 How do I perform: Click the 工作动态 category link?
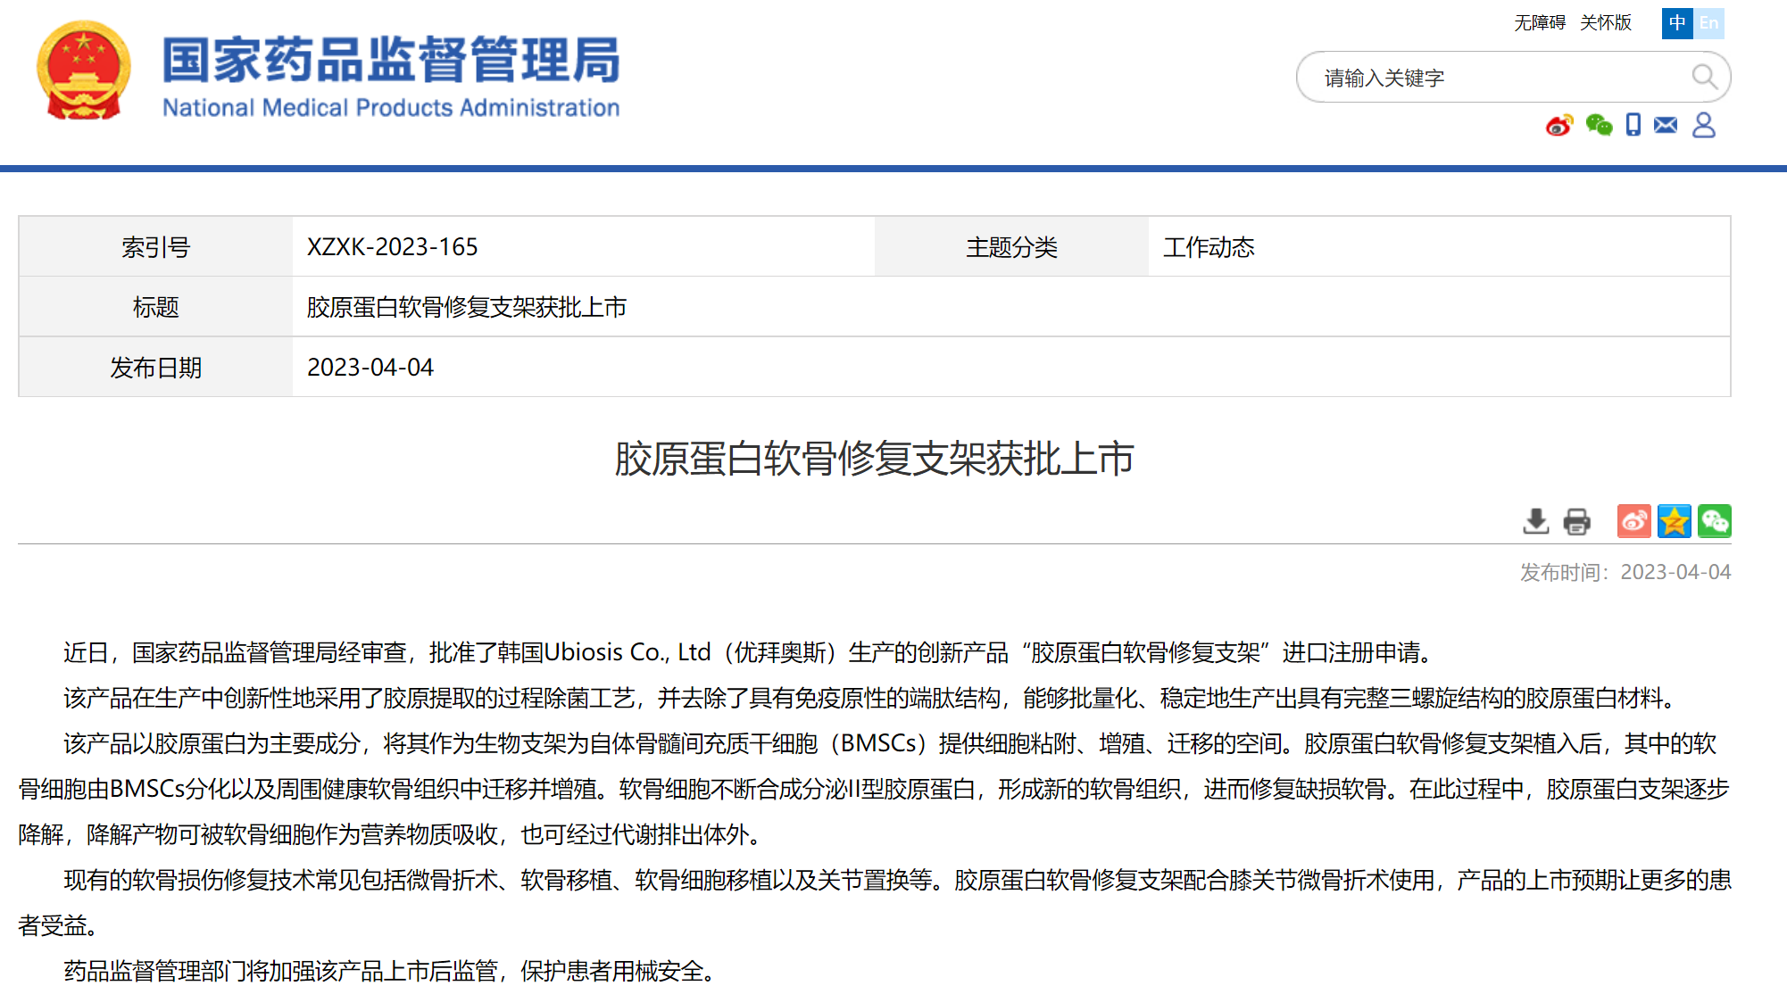[1210, 247]
